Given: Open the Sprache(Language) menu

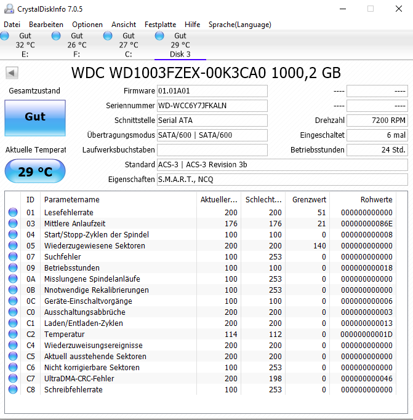Looking at the screenshot, I should click(x=240, y=25).
